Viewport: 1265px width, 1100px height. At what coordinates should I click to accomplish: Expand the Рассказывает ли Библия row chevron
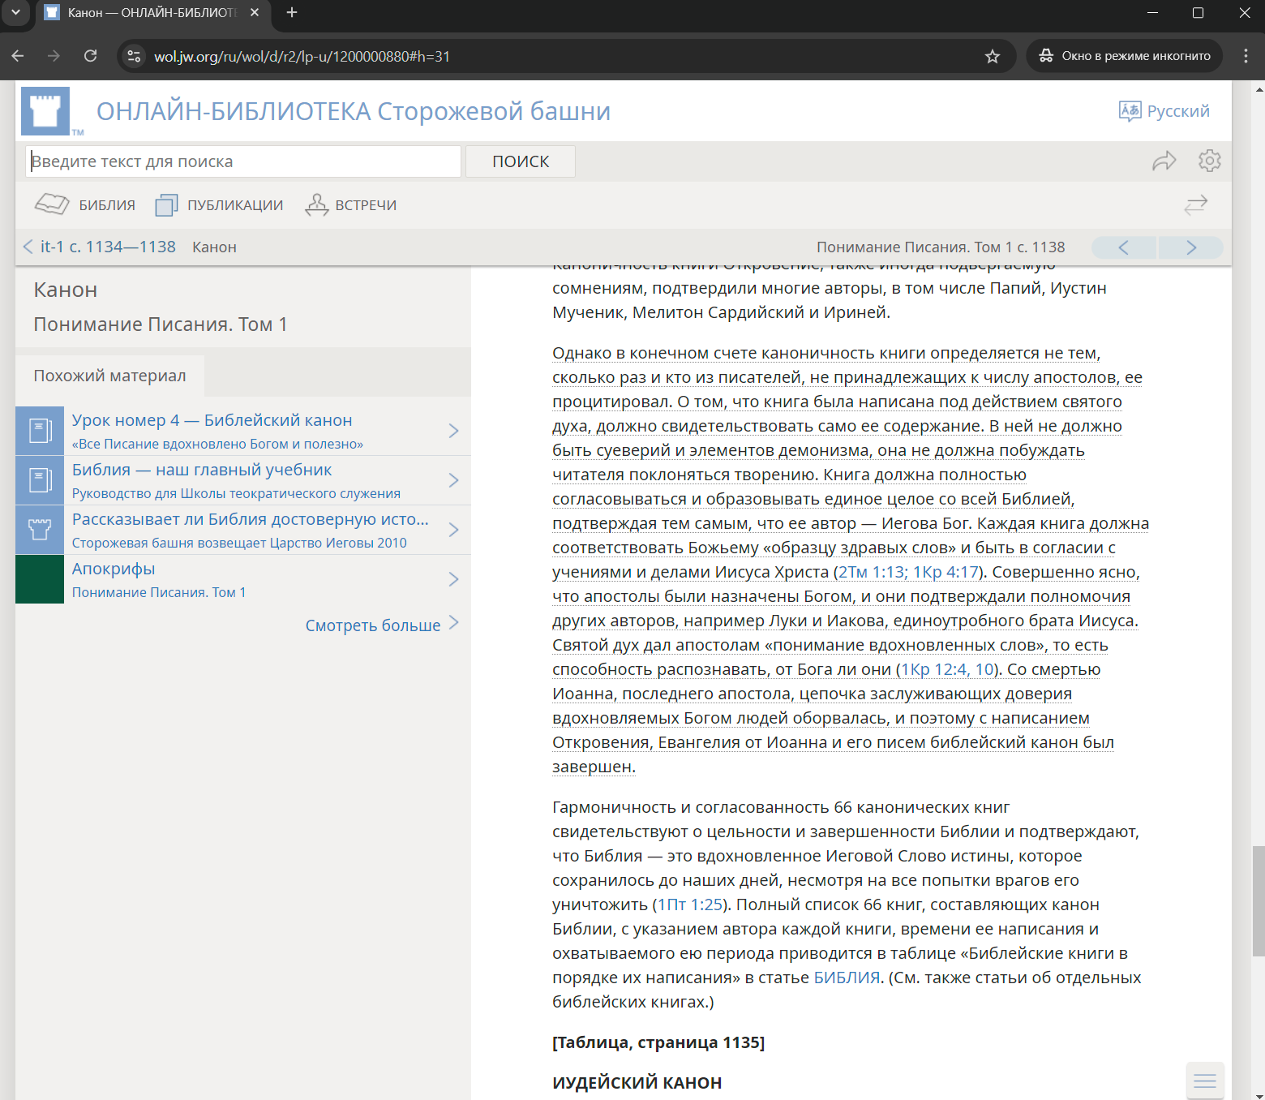coord(454,530)
